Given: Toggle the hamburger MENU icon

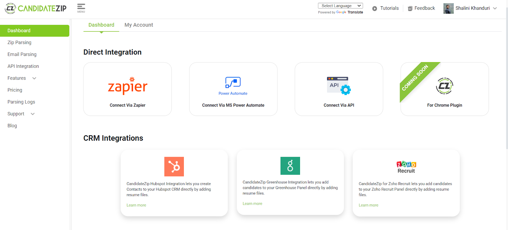Looking at the screenshot, I should pyautogui.click(x=81, y=8).
